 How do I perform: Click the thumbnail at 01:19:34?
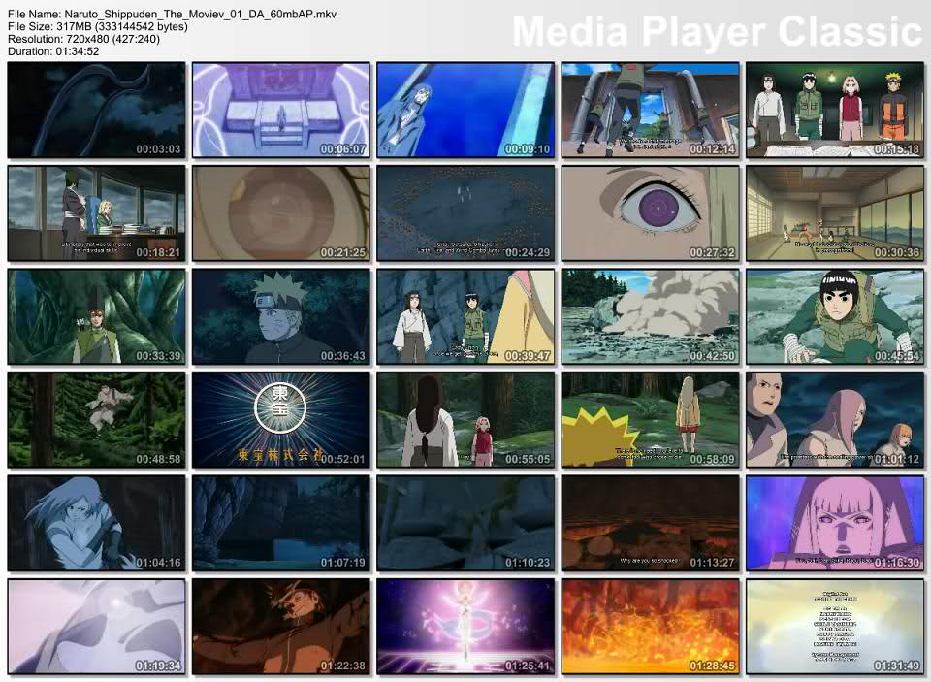tap(96, 627)
